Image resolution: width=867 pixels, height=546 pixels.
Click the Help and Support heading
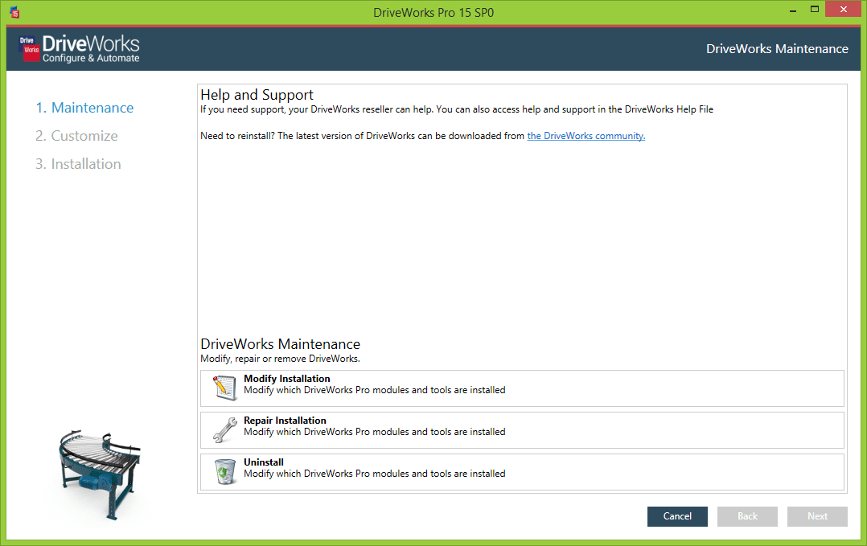tap(257, 95)
